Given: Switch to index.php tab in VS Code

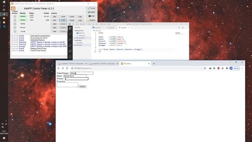Looking at the screenshot, I should coord(111,28).
